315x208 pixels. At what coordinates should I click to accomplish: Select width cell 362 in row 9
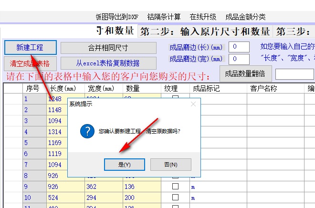(104, 187)
